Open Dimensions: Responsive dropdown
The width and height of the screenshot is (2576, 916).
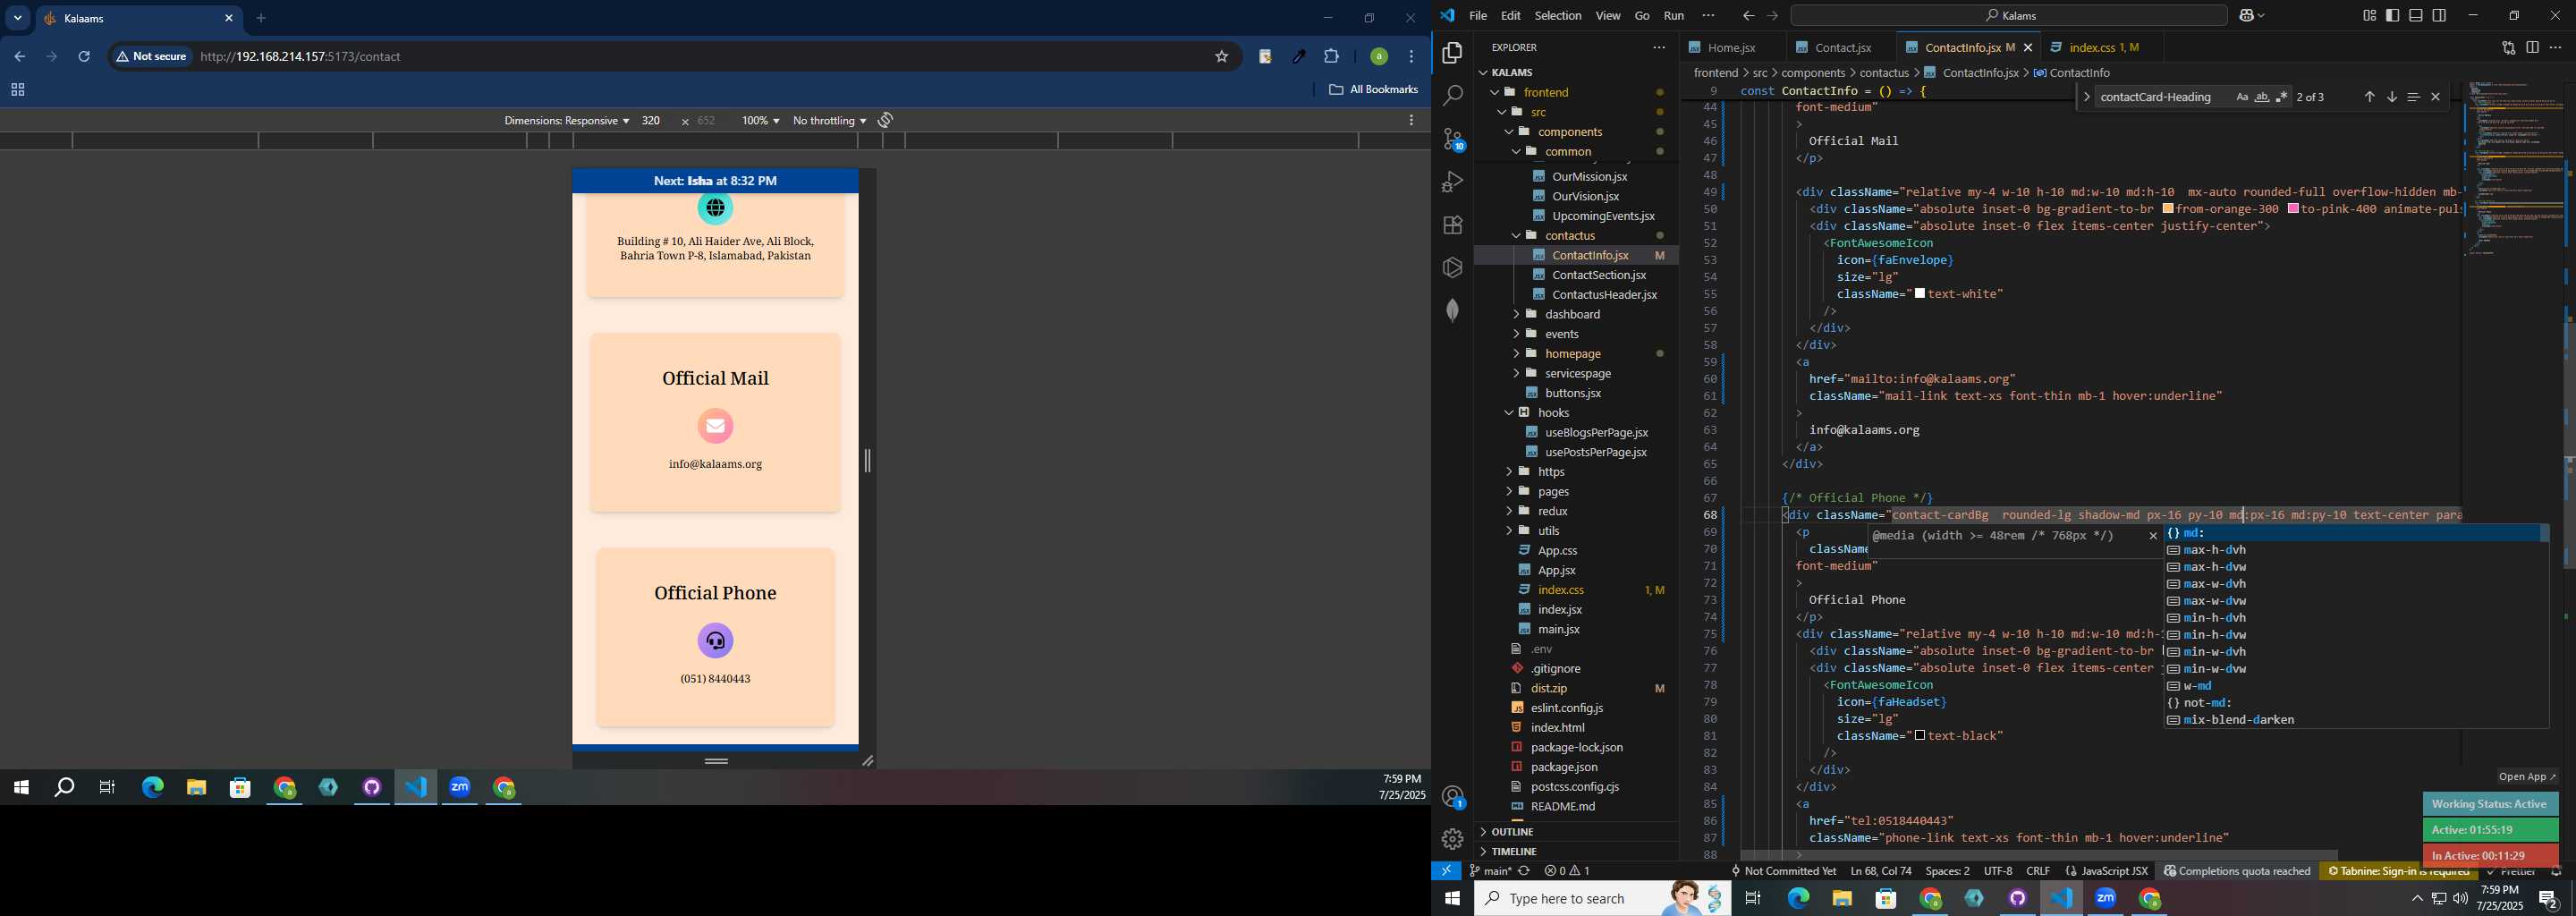tap(566, 121)
